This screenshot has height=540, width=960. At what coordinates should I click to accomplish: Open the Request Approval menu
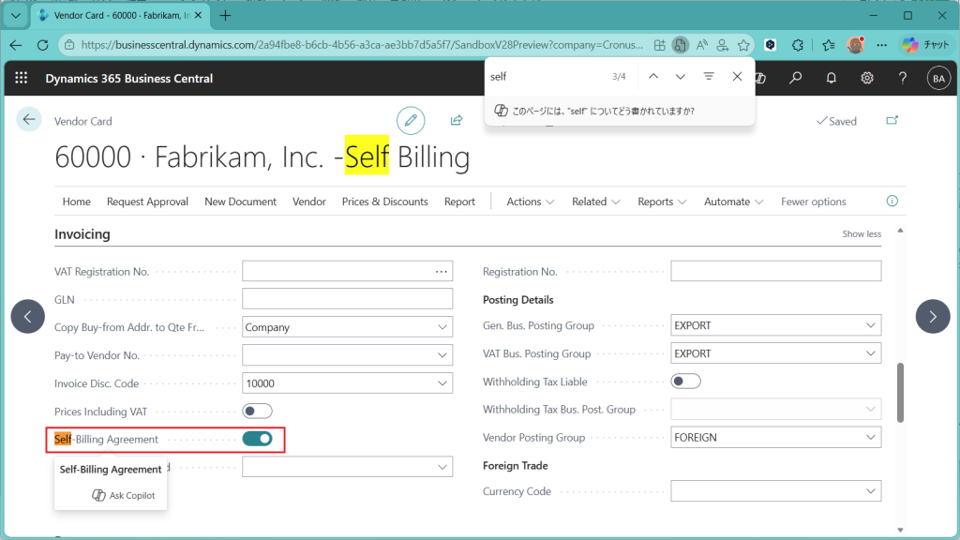[147, 202]
